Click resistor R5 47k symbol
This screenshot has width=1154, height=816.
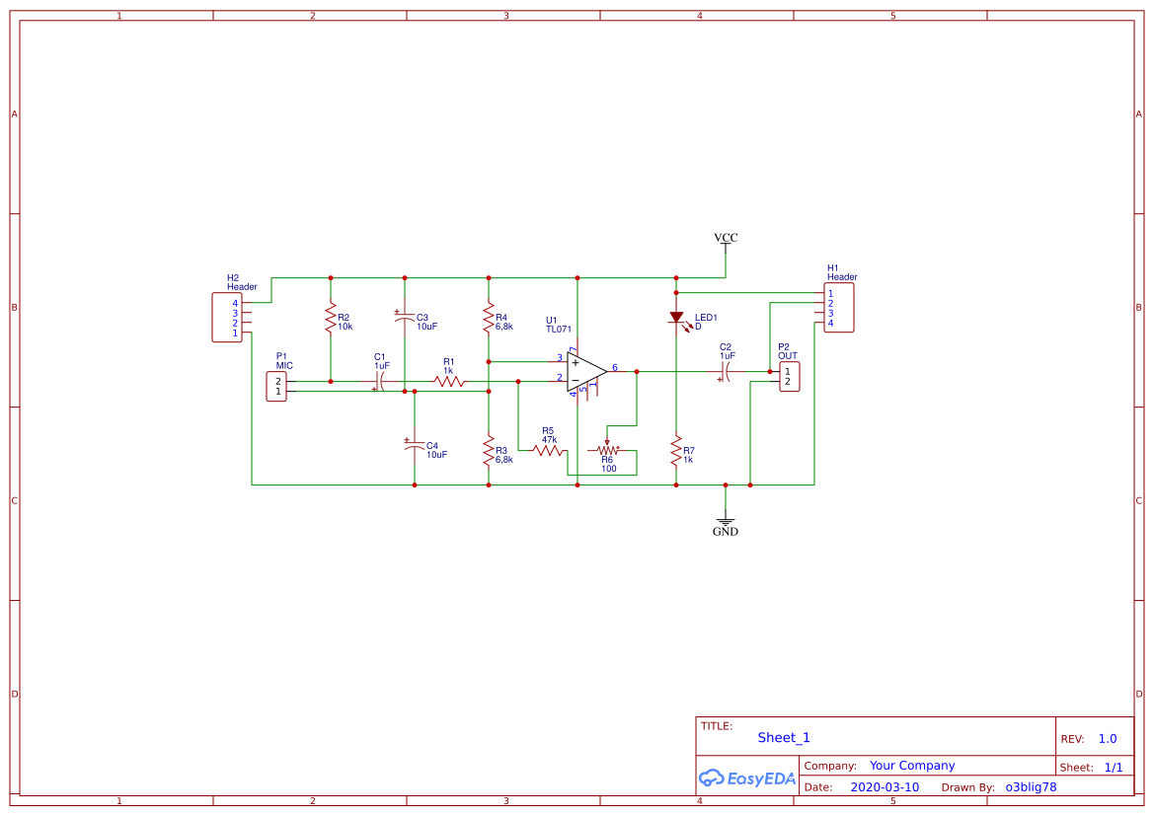click(x=546, y=450)
